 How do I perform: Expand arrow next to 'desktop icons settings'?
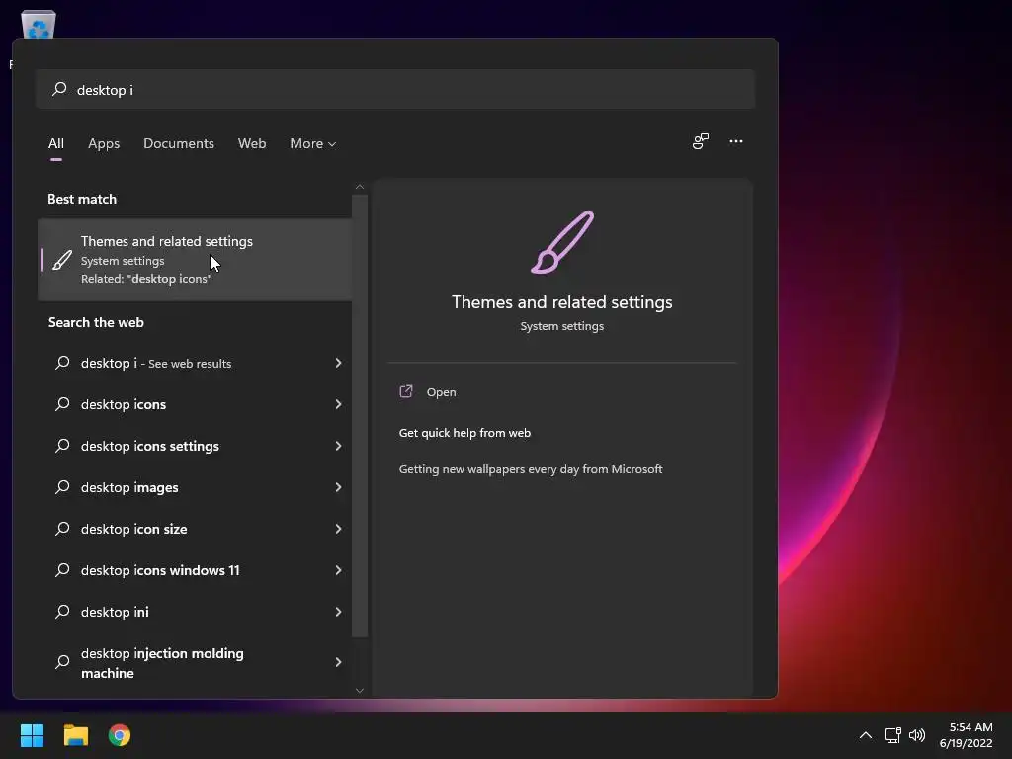pos(338,446)
